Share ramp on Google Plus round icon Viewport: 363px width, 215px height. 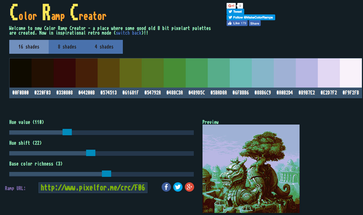[x=189, y=187]
